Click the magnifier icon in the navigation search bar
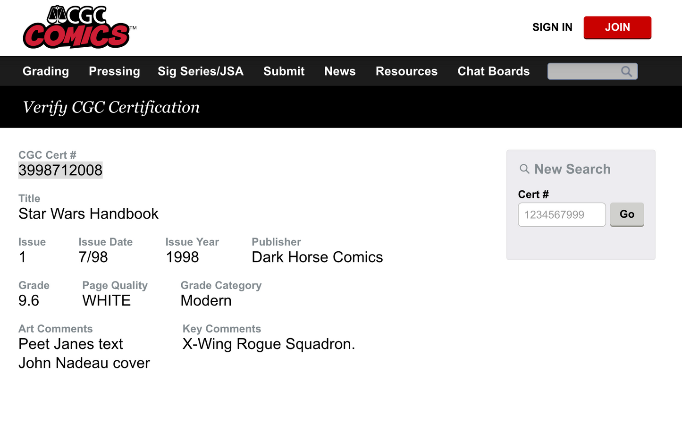Viewport: 682px width, 426px height. (x=626, y=71)
